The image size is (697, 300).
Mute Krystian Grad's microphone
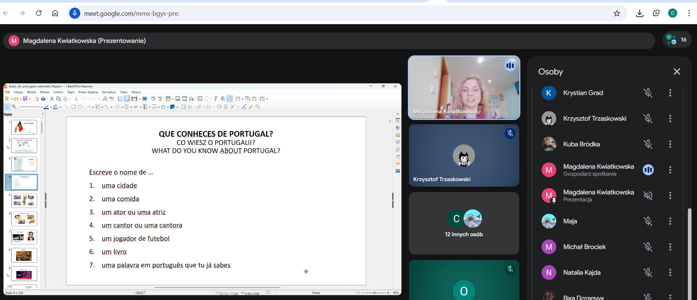[x=648, y=93]
